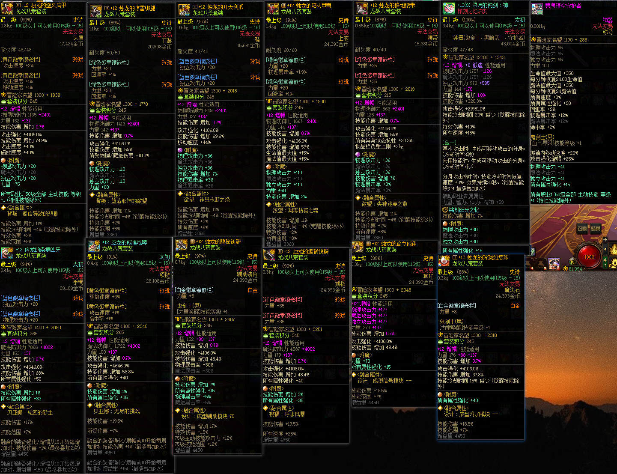The width and height of the screenshot is (617, 474).
Task: Click the four-arrow move icon above skill bar
Action: tap(605, 240)
